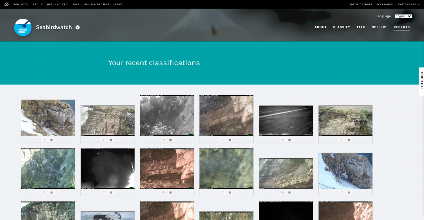This screenshot has height=220, width=424.
Task: Open the fifth second-row grey cliff image
Action: (286, 174)
